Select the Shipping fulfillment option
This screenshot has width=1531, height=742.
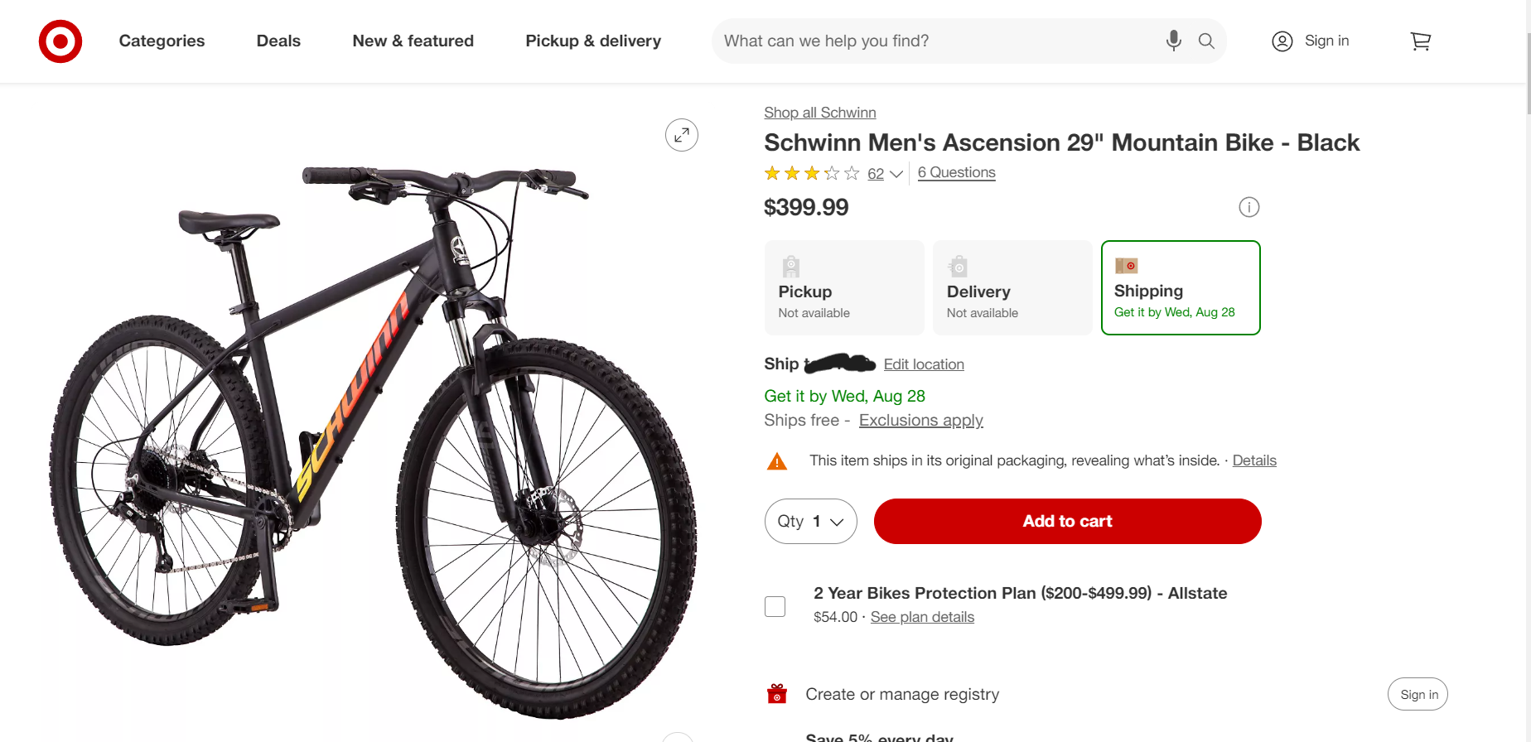pyautogui.click(x=1181, y=288)
